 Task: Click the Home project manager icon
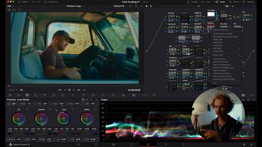[x=244, y=145]
